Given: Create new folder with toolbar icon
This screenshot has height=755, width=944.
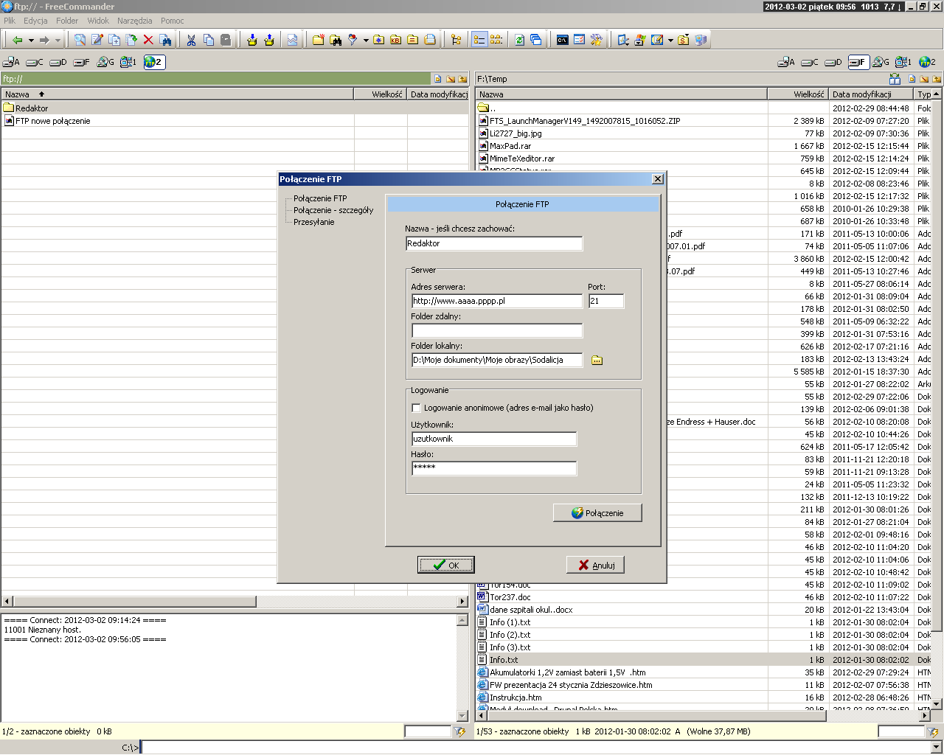Looking at the screenshot, I should 318,40.
